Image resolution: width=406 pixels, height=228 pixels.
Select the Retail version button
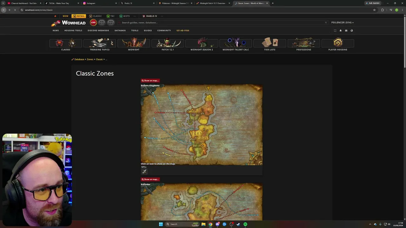[x=79, y=16]
